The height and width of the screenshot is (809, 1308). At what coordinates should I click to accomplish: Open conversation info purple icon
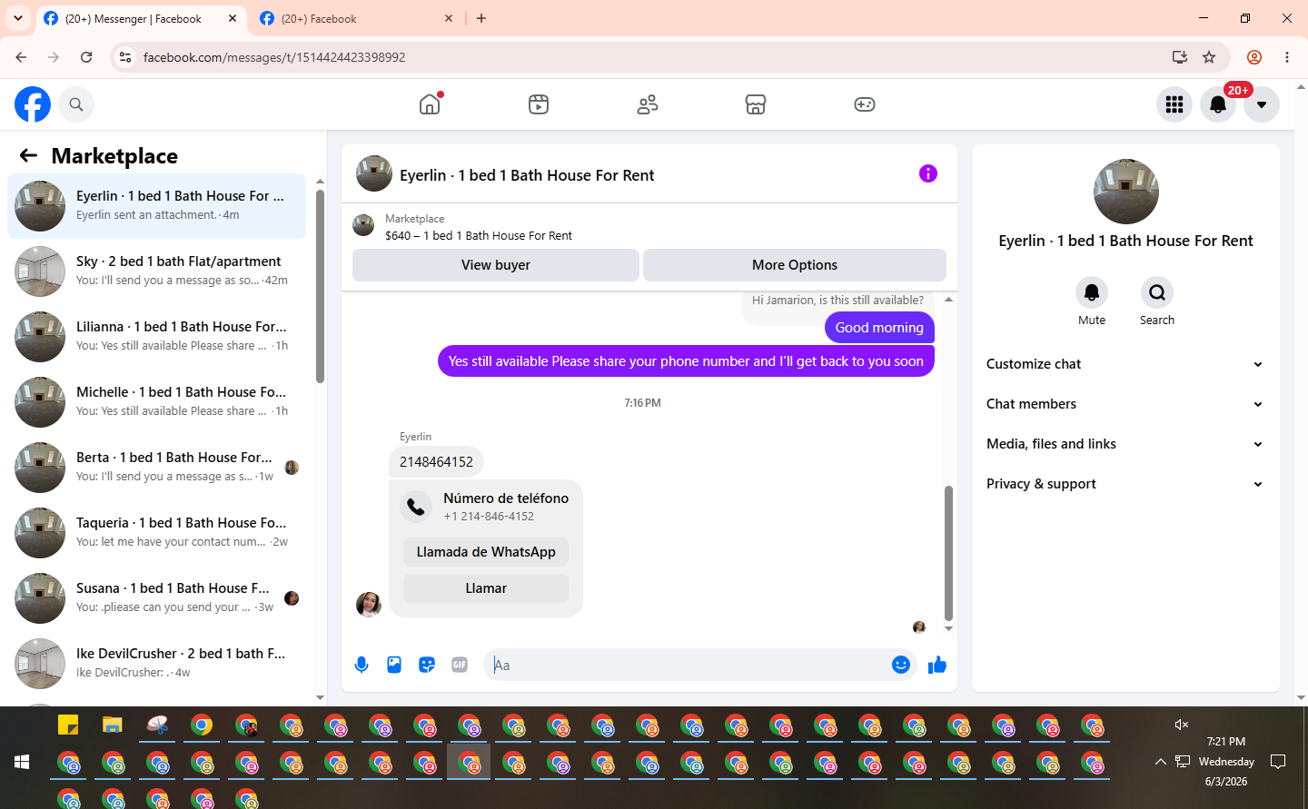(x=928, y=173)
